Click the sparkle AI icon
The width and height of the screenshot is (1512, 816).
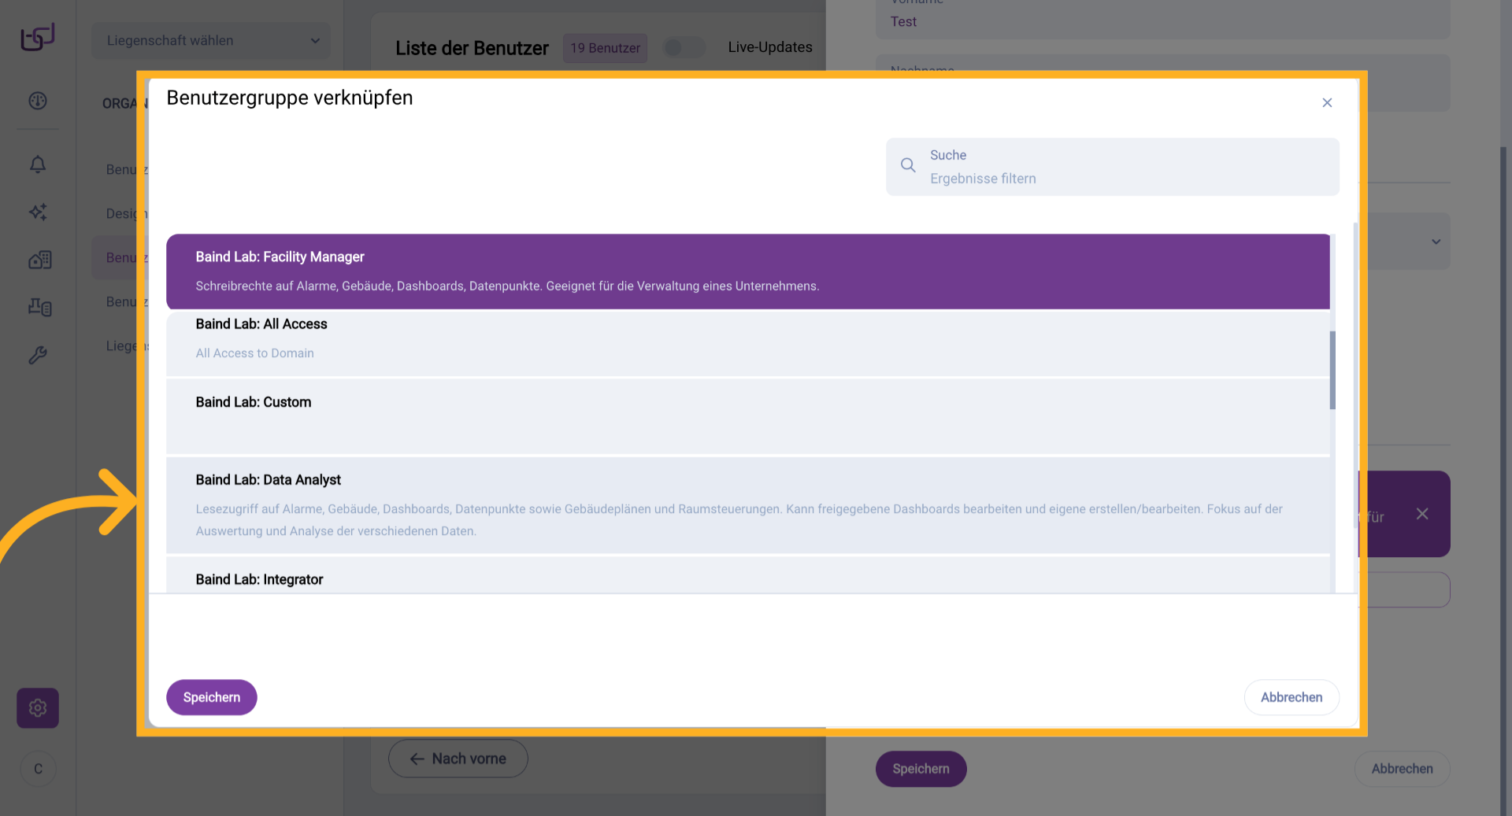pyautogui.click(x=38, y=212)
